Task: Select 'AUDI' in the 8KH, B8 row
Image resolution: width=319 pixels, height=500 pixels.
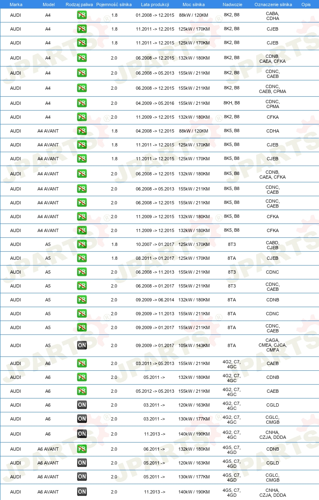Action: tap(16, 103)
